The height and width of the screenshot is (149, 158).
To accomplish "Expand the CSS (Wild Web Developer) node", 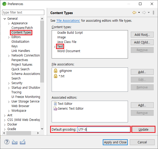I will point(5,120).
